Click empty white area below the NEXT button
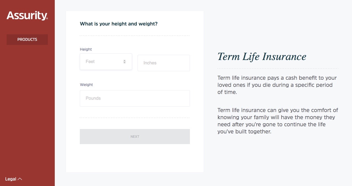 (135, 159)
